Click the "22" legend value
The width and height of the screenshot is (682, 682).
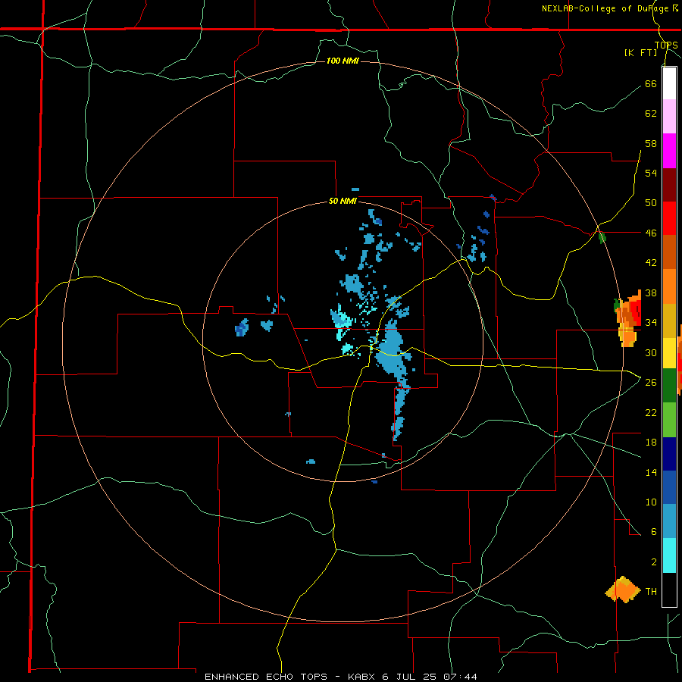pyautogui.click(x=651, y=412)
